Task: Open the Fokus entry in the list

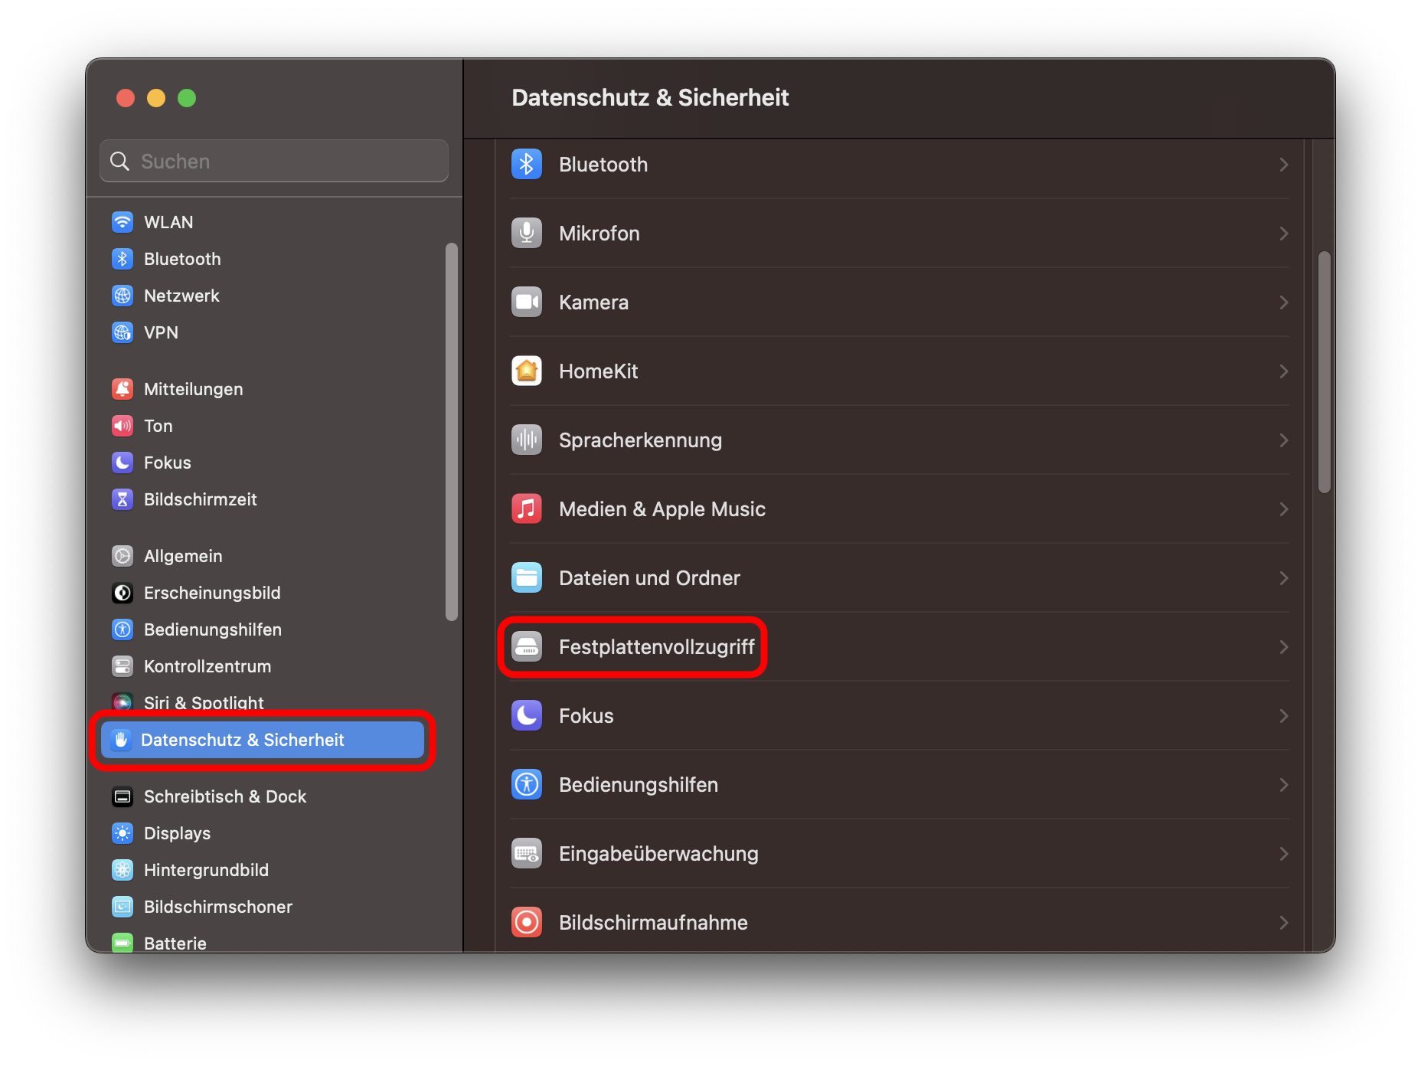Action: 586,715
